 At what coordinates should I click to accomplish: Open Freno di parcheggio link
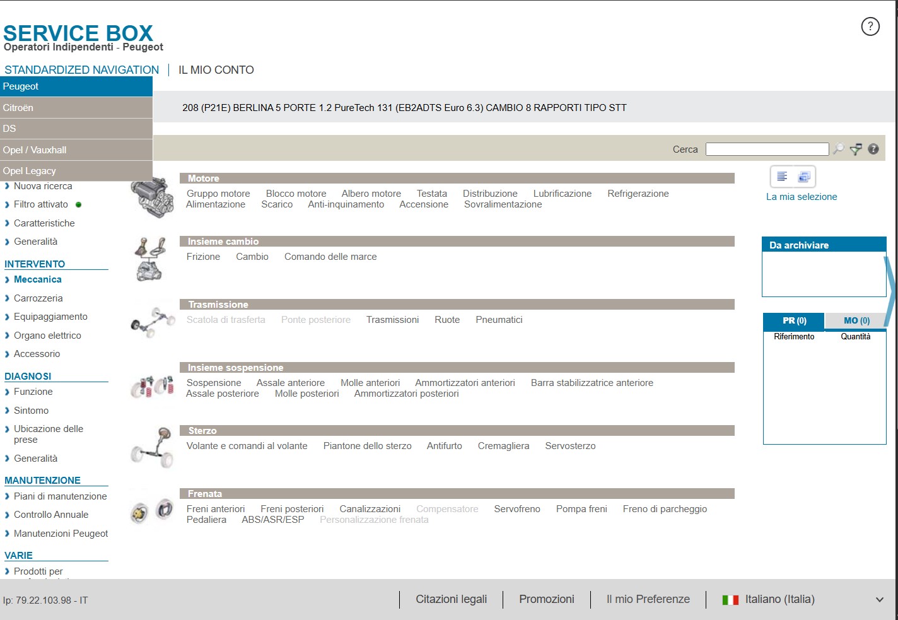(665, 509)
